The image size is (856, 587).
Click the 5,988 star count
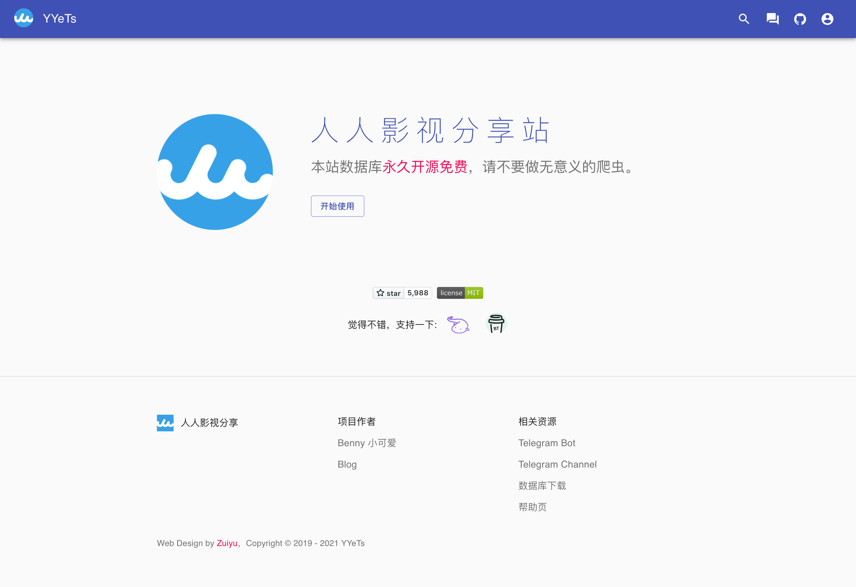(x=418, y=293)
